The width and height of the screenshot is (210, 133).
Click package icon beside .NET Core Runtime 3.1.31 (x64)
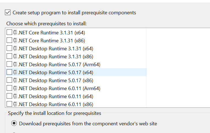15,33
